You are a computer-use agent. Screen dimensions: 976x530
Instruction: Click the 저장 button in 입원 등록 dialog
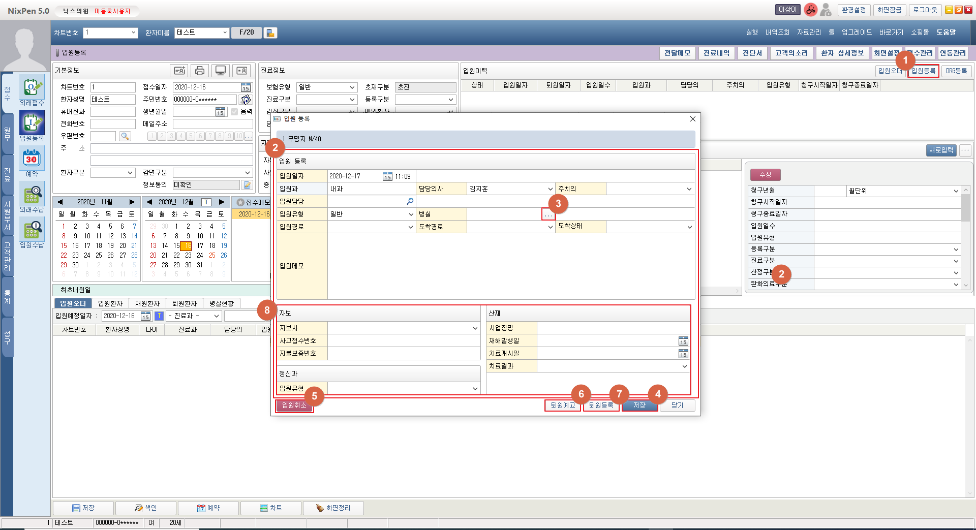tap(639, 406)
